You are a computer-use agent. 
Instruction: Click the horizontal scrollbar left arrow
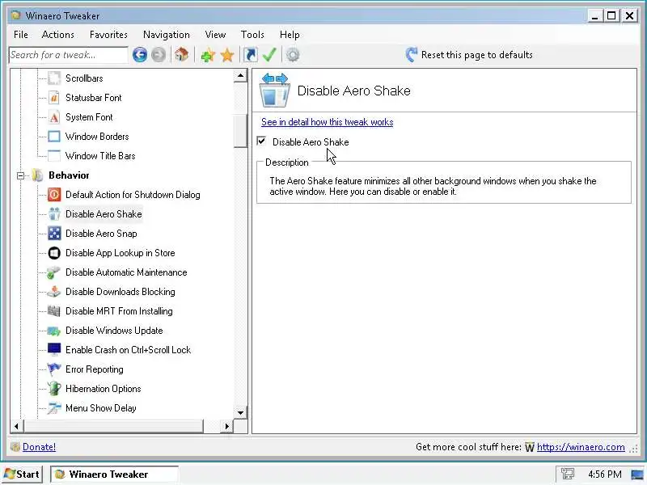16,426
